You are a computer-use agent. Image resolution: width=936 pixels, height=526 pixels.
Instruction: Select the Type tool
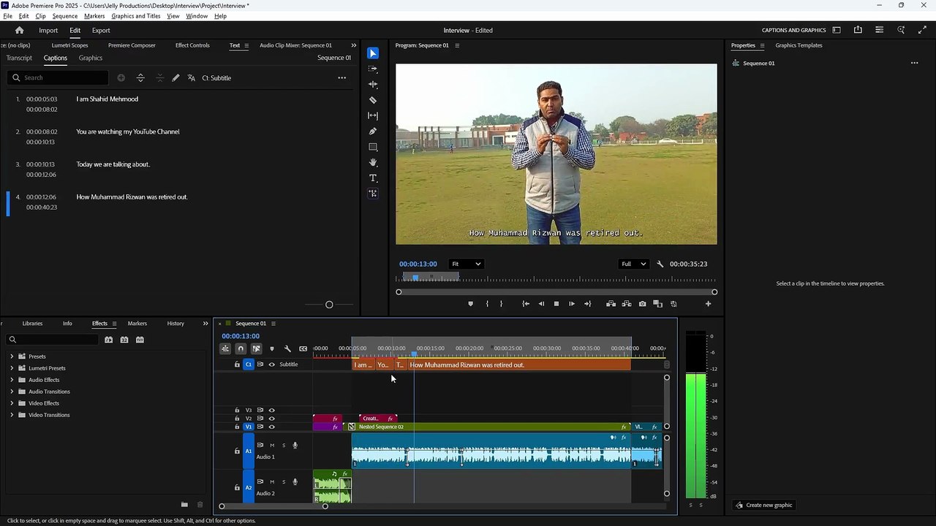pyautogui.click(x=373, y=178)
